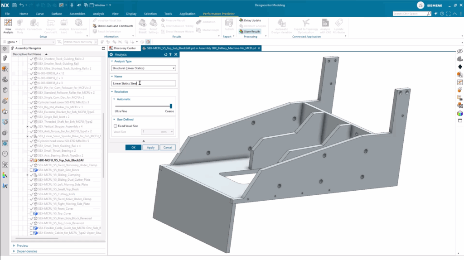Click the resolution slider track near Ultra Fine

(119, 106)
